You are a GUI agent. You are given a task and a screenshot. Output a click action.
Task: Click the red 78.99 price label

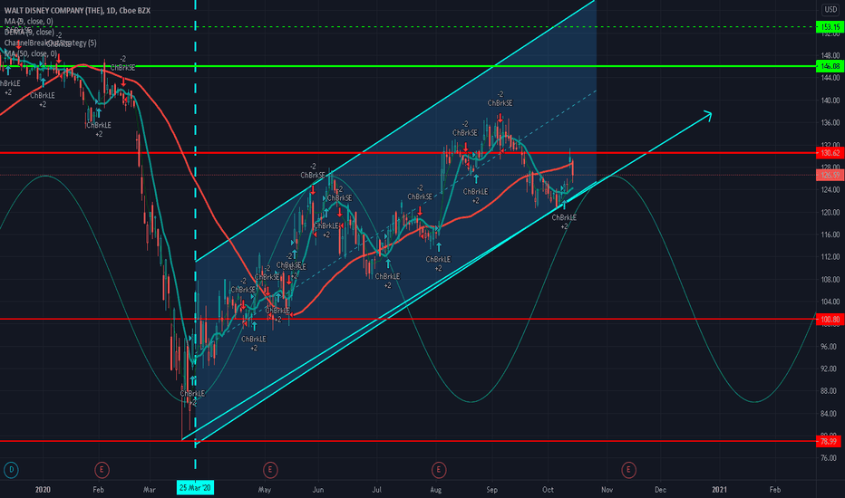pos(829,441)
